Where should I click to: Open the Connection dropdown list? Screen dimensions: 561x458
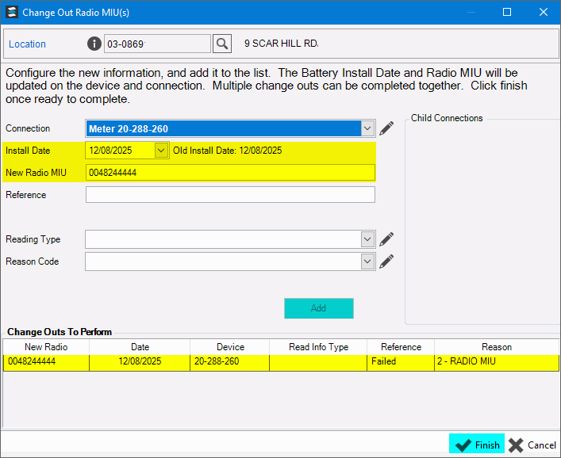(x=367, y=128)
